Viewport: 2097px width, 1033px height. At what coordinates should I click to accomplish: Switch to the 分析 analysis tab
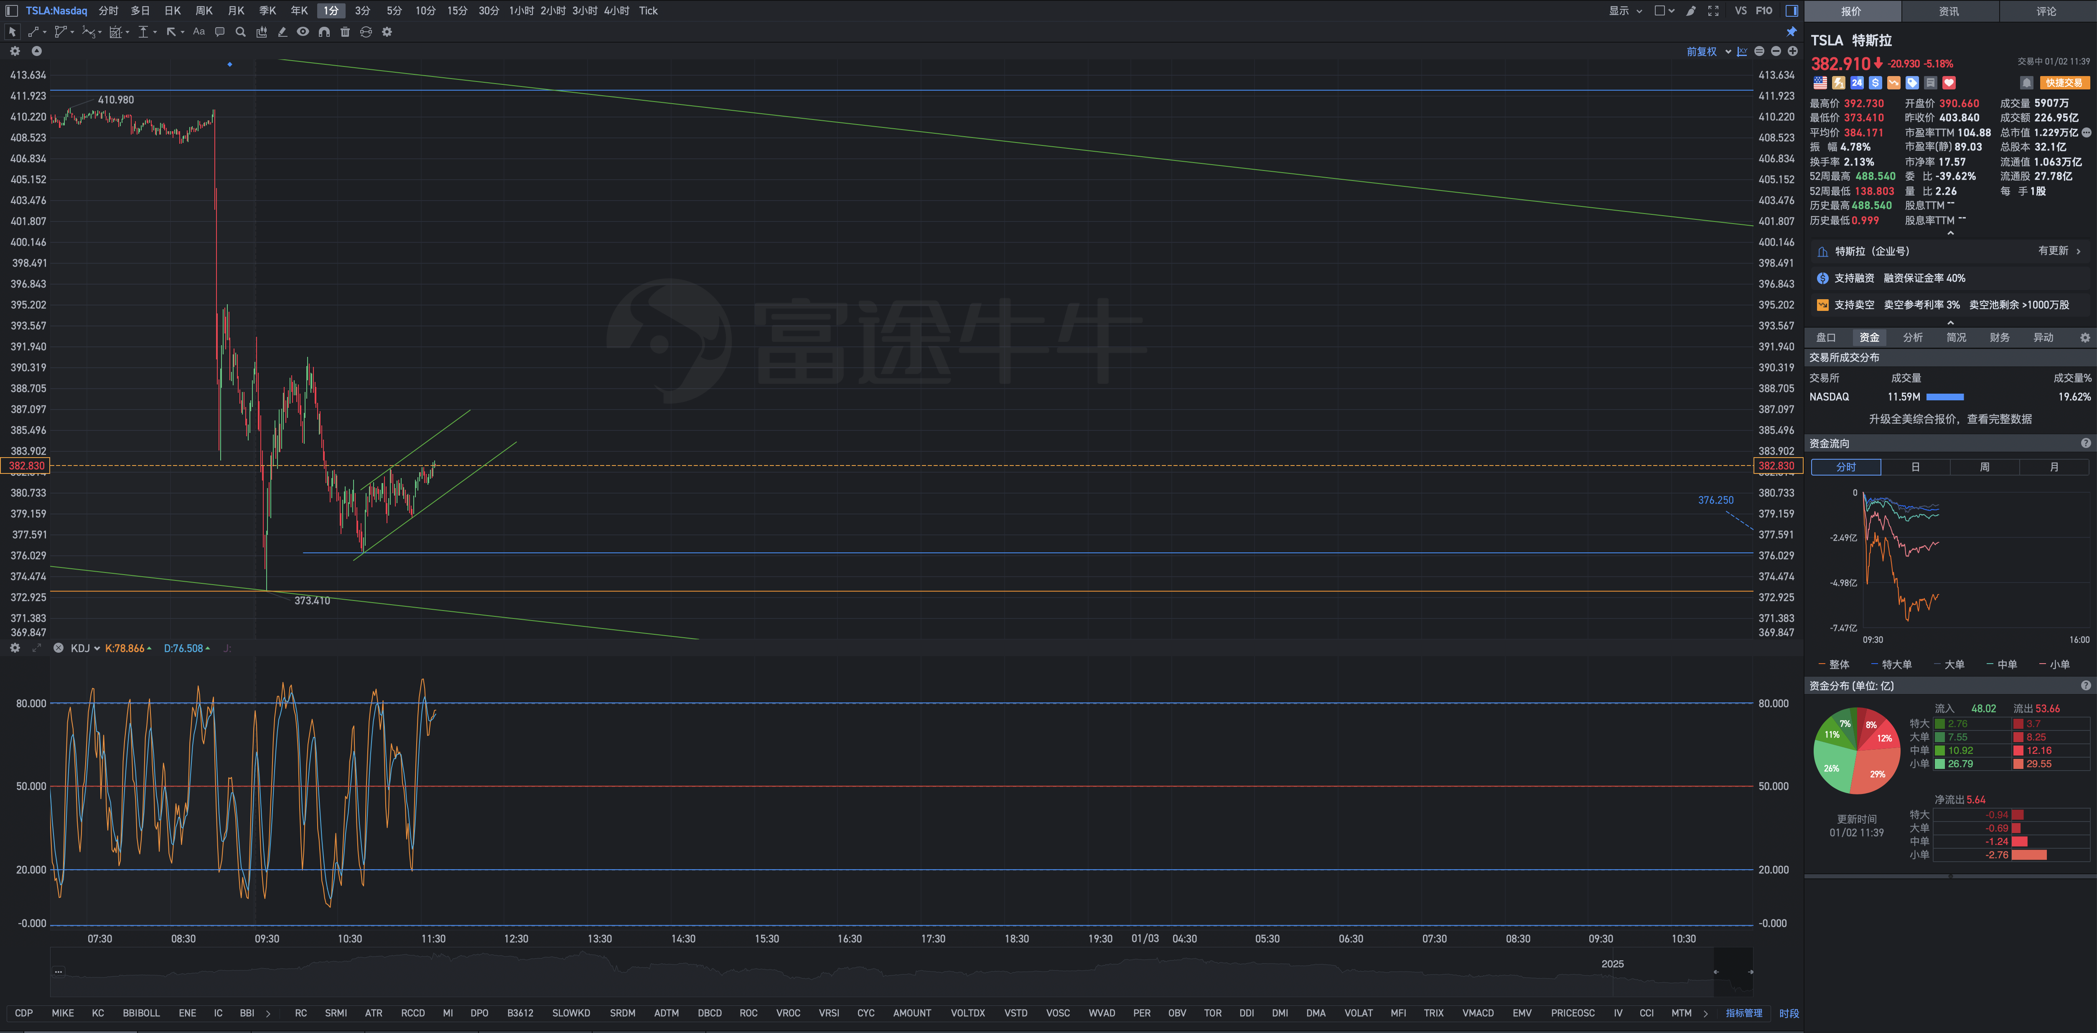[x=1913, y=338]
